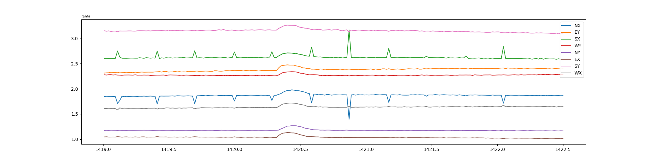
Task: Select the 1.5 y-axis tick label
Action: pyautogui.click(x=75, y=114)
